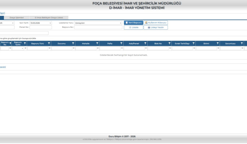Open the Blok No column filter icon
This screenshot has width=247, height=144.
[169, 44]
